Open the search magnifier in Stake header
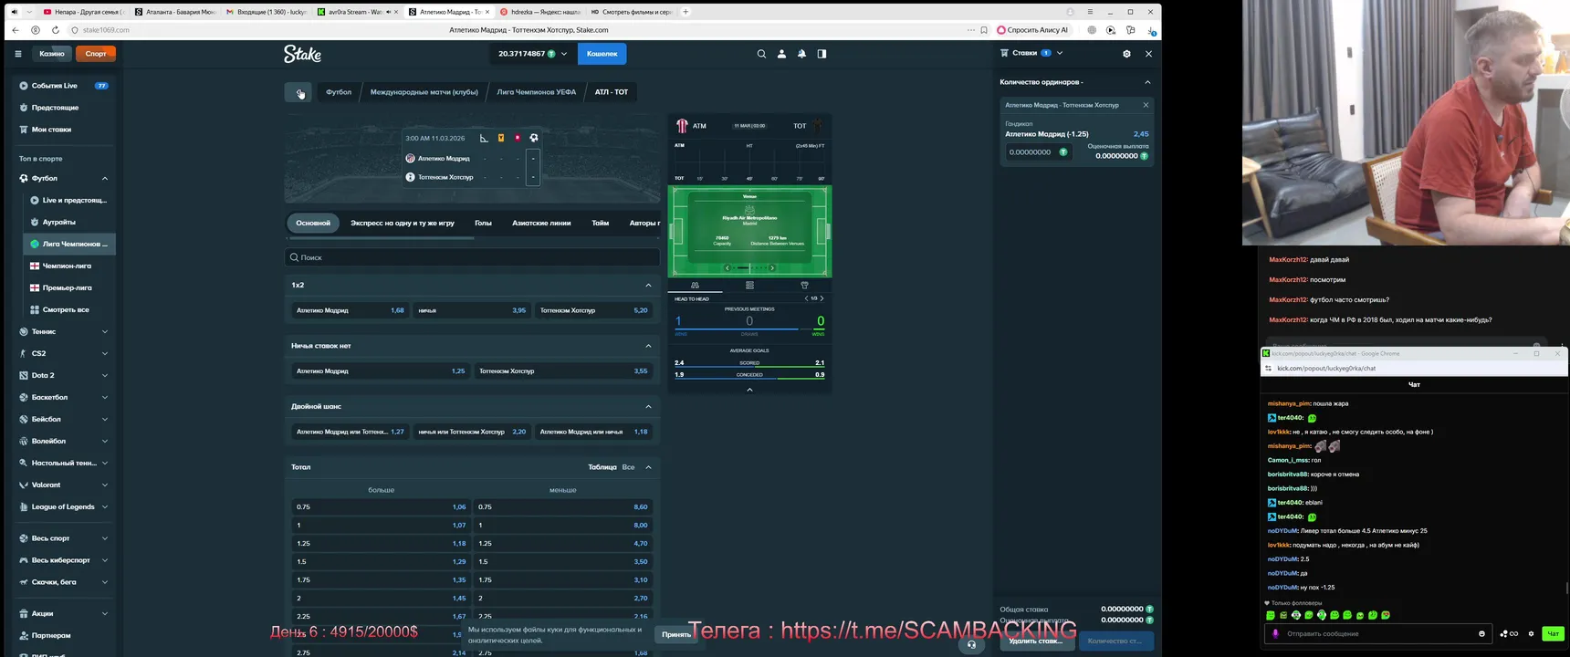The width and height of the screenshot is (1570, 657). [761, 54]
